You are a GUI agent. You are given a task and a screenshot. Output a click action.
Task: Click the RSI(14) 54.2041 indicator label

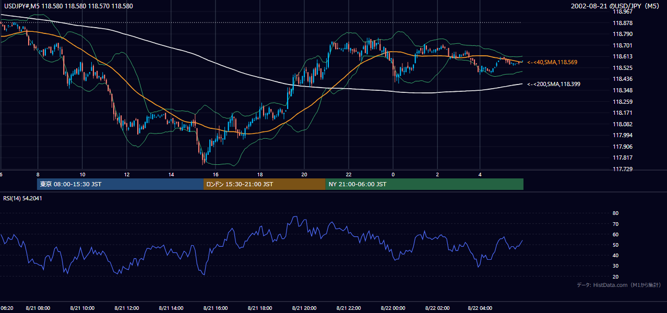pyautogui.click(x=23, y=198)
